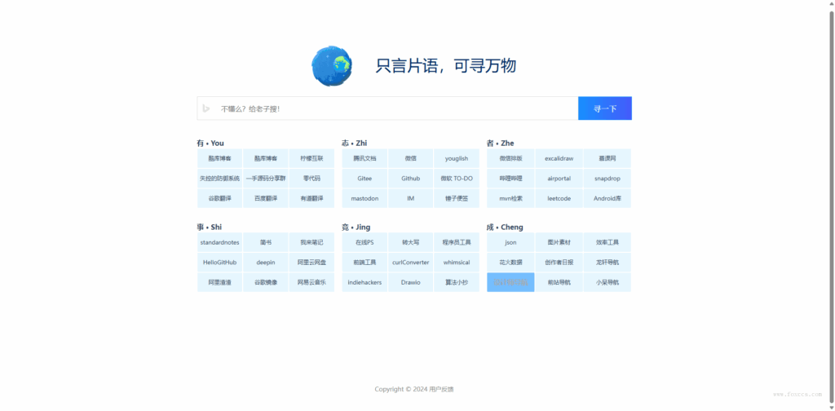Open the 前站导航 tile

(559, 282)
